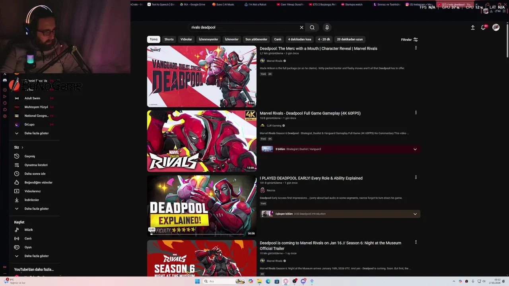Image resolution: width=509 pixels, height=286 pixels.
Task: Open the Deadpool Full Game Gameplay thumbnail
Action: tap(202, 141)
